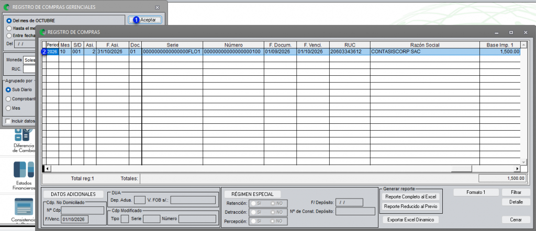Viewport: 536px width, 231px height.
Task: Click the RUC column header in grid
Action: tap(350, 45)
